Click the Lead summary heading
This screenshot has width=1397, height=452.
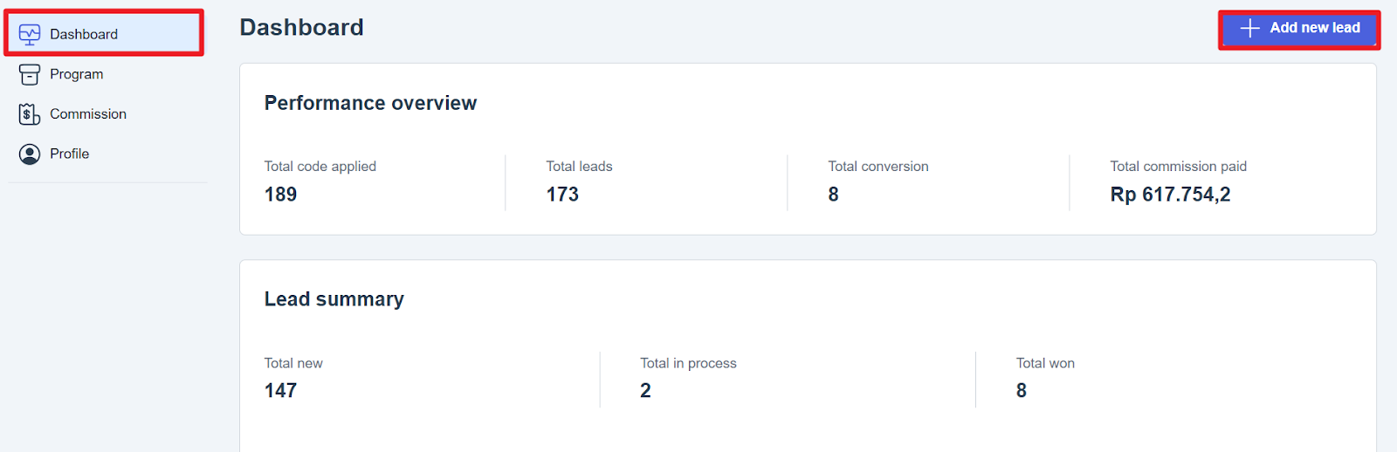(334, 299)
